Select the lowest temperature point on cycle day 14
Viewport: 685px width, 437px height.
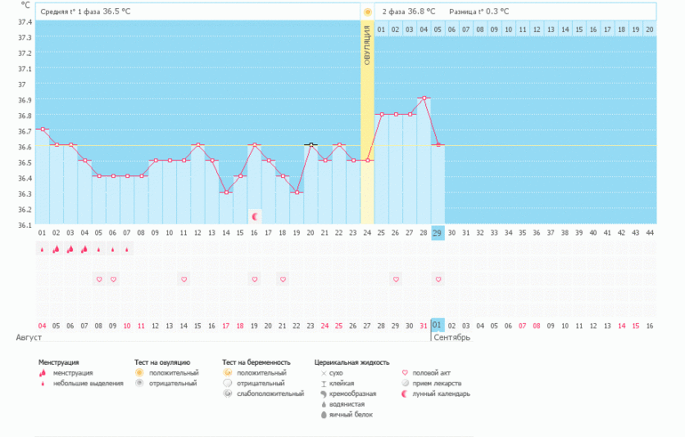point(226,192)
